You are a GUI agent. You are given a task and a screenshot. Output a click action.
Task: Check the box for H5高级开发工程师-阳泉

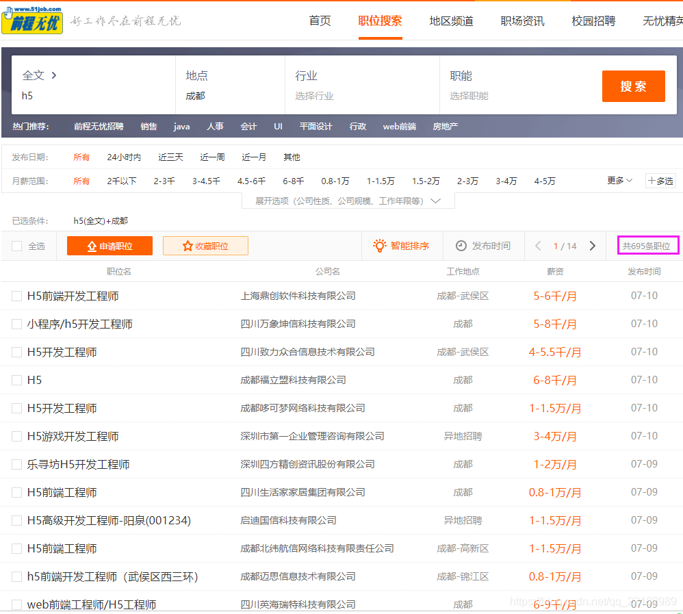point(17,521)
